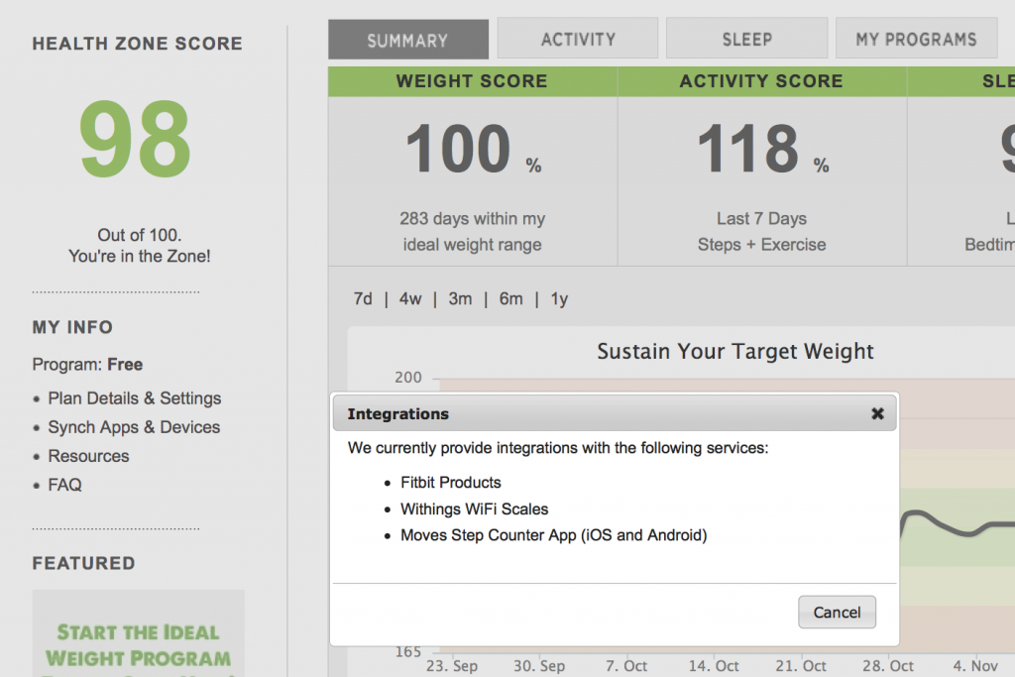Close the Integrations dialog with X icon
This screenshot has height=677, width=1015.
pyautogui.click(x=877, y=414)
